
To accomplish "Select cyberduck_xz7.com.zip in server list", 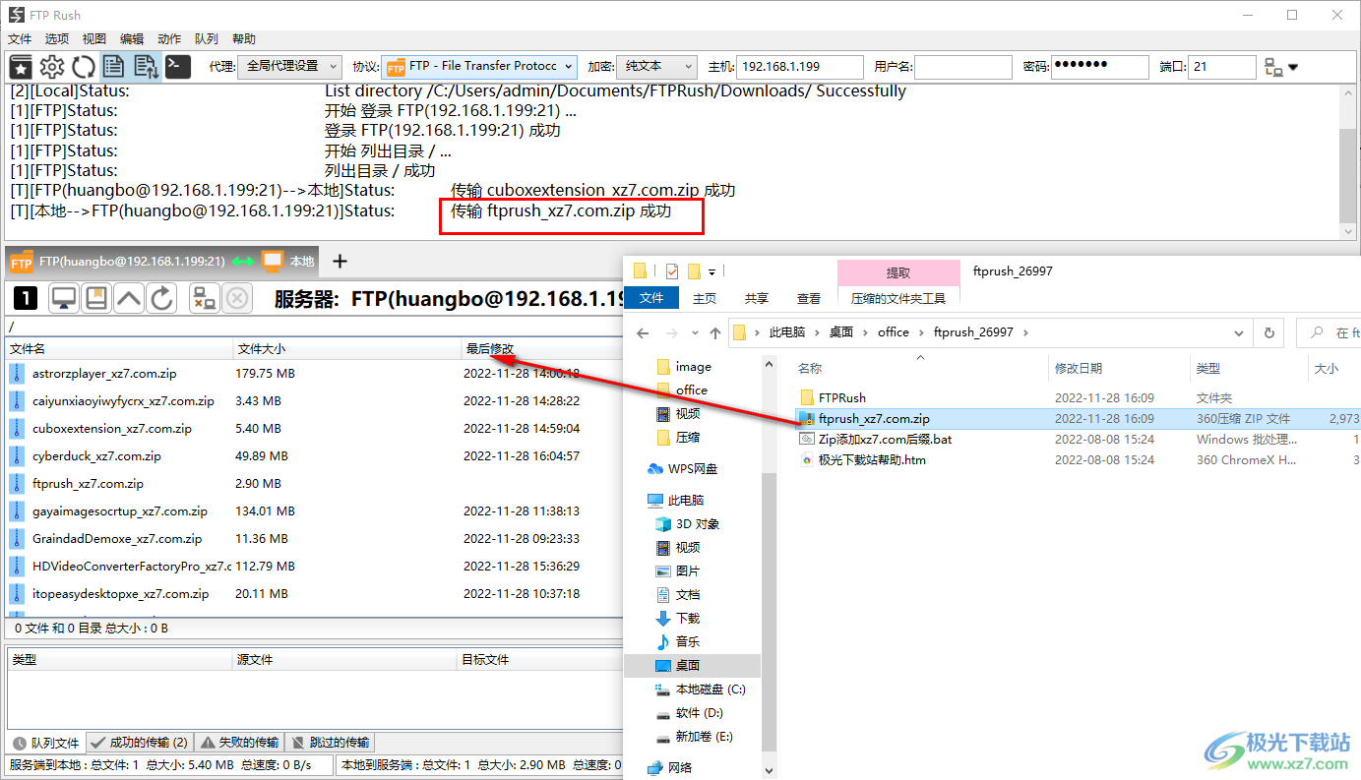I will 96,456.
